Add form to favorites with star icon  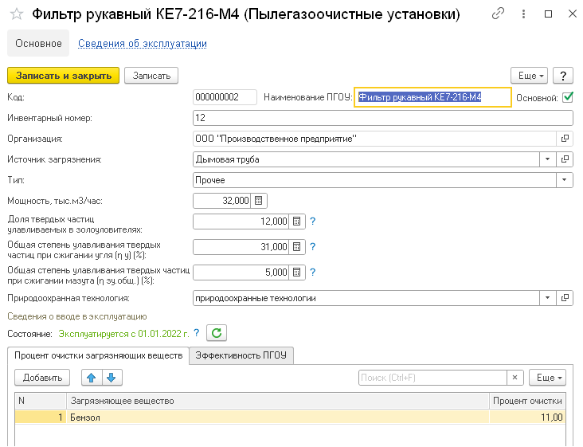coord(16,14)
